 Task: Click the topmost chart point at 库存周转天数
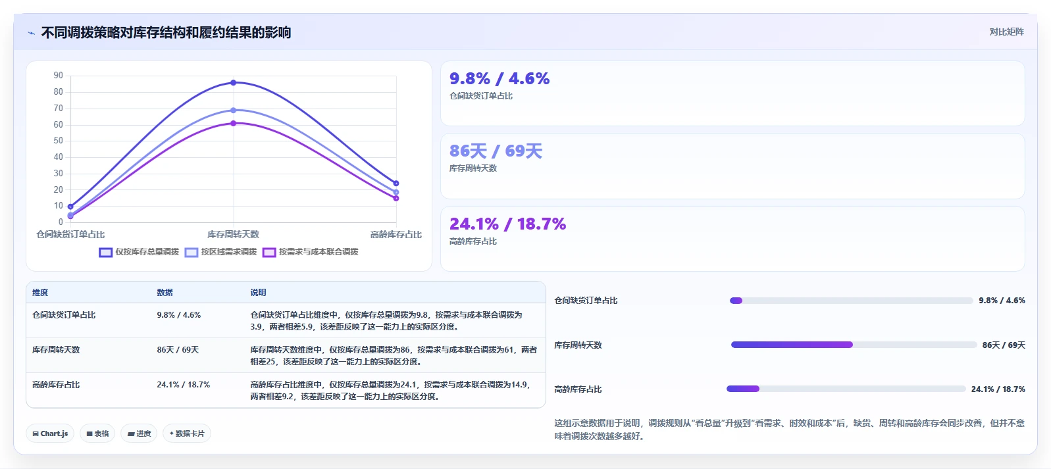233,83
